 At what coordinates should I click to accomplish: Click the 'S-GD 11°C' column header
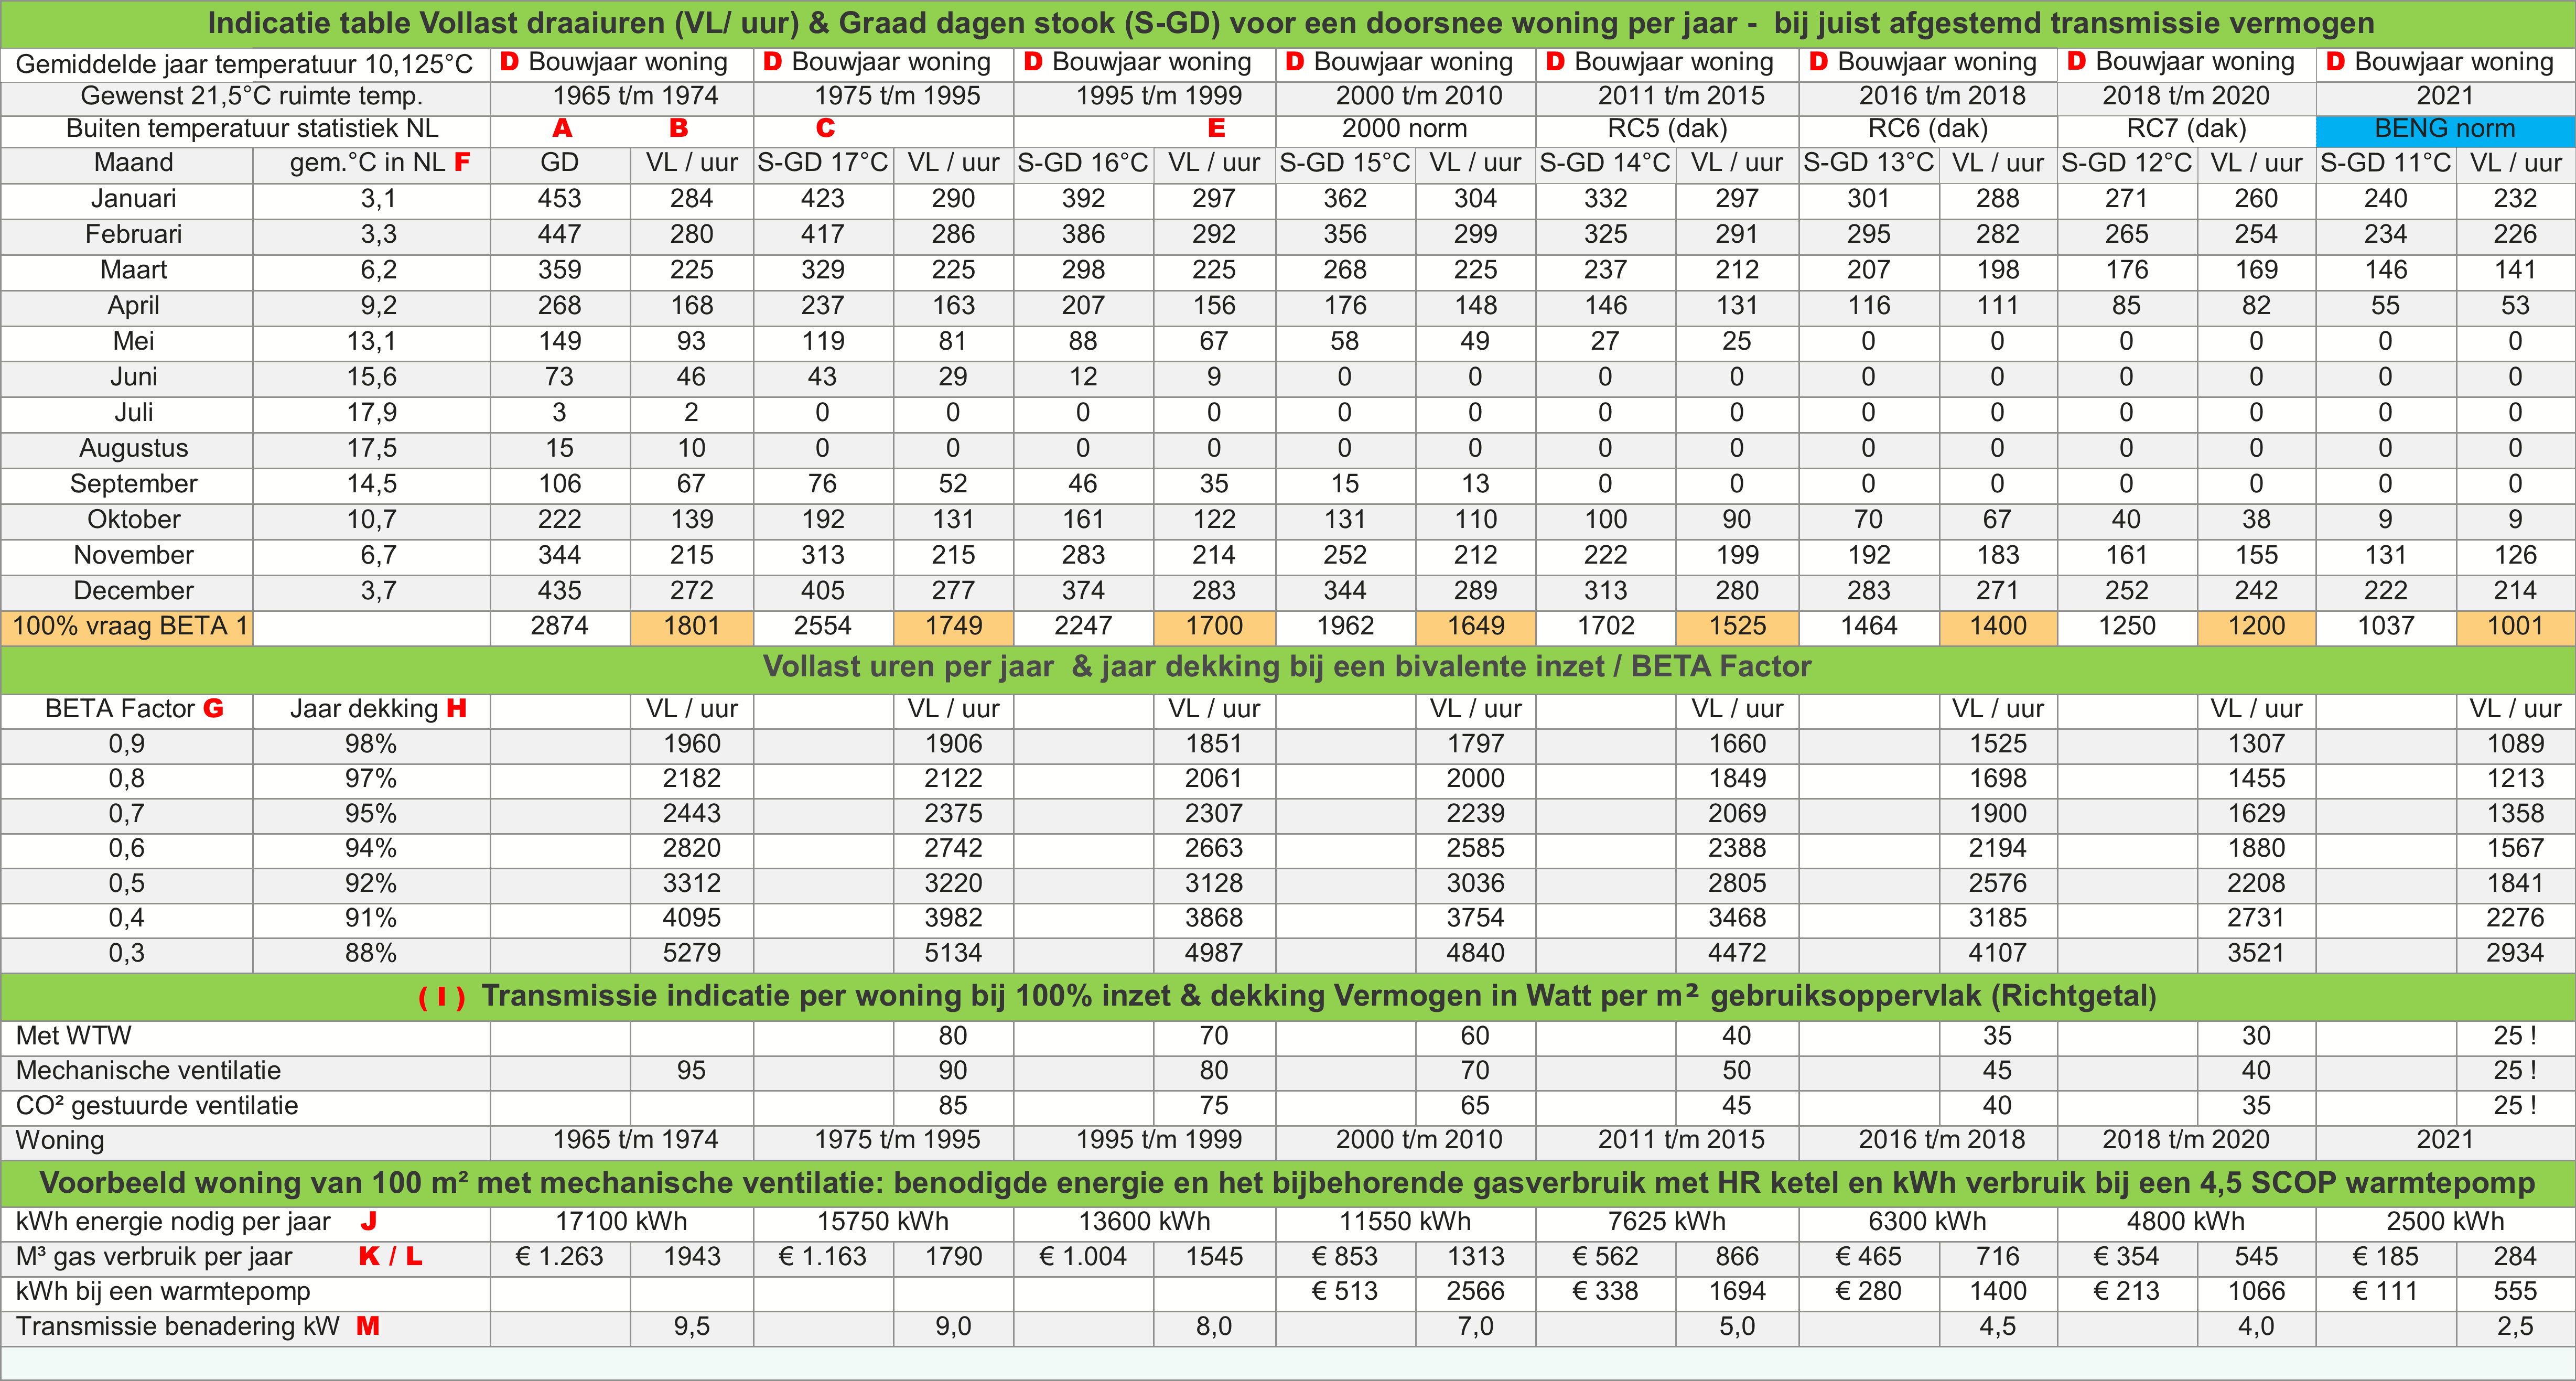2386,164
